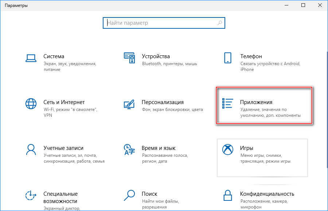Open the Конфиденциальность padlock icon
Viewport: 328px width, 211px height.
[x=228, y=195]
